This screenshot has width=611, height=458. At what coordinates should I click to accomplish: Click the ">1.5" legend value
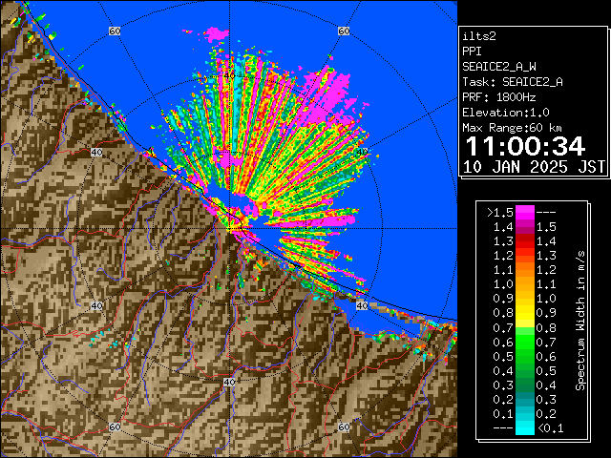[500, 213]
